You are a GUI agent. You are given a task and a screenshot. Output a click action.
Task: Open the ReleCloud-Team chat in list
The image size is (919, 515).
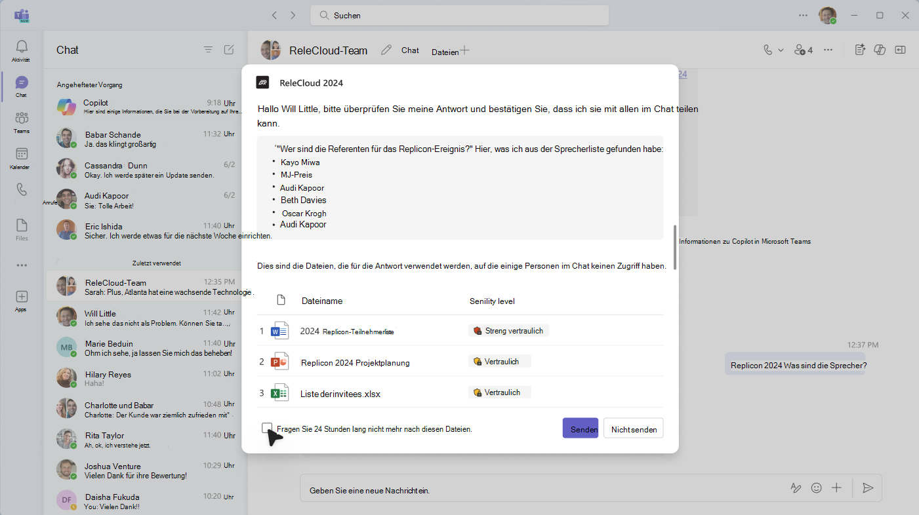pos(146,286)
